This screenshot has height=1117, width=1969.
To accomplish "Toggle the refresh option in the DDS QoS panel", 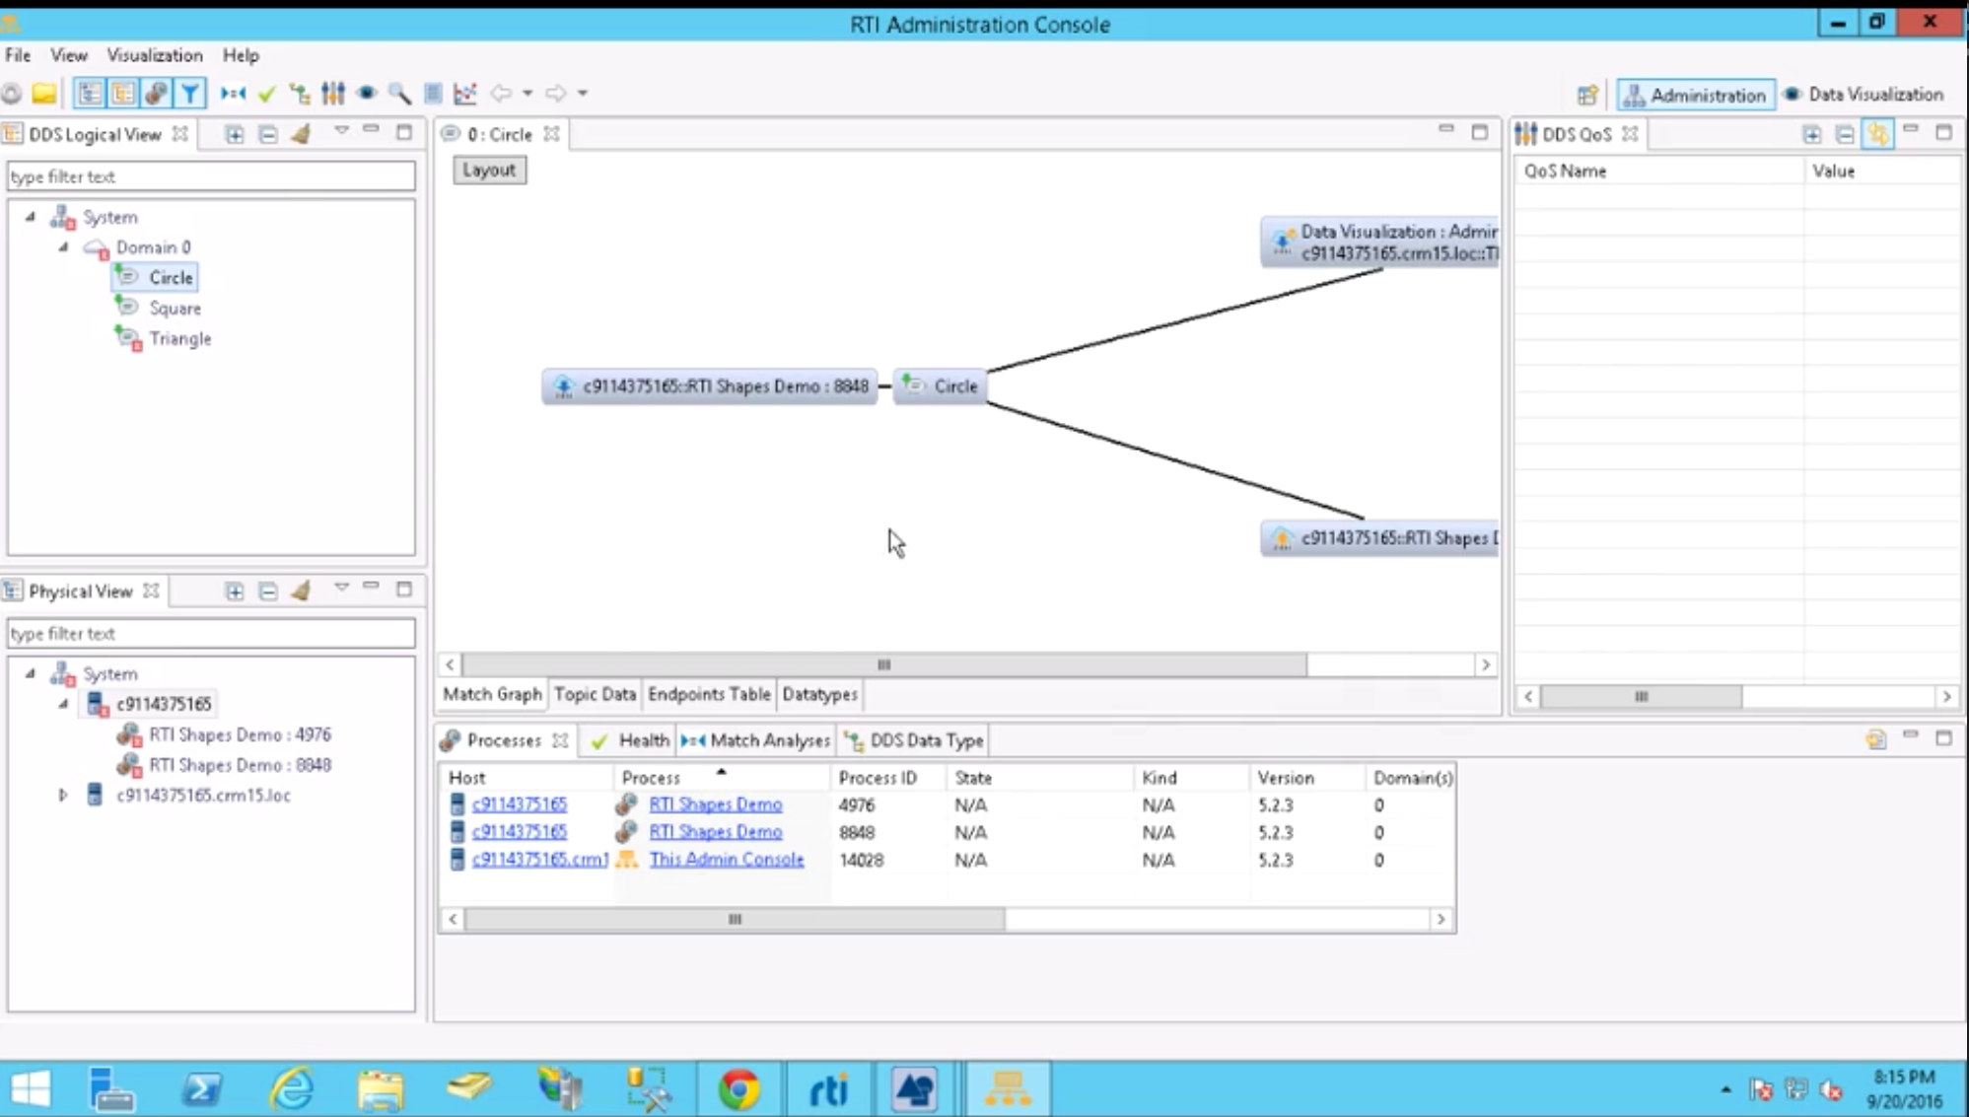I will 1876,134.
